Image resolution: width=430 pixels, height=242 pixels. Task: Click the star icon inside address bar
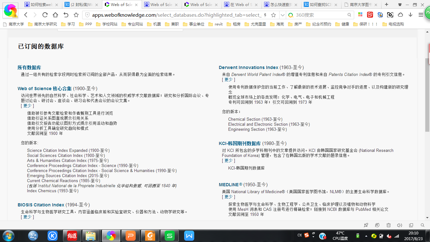274,15
